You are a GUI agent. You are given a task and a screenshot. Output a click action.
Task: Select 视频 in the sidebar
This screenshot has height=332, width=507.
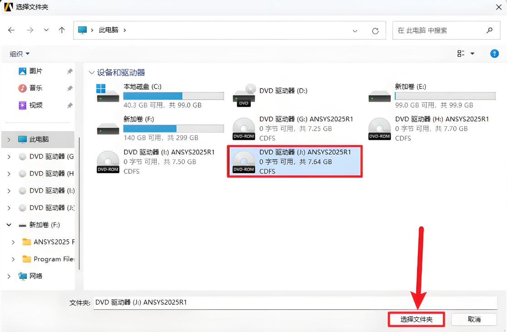[35, 105]
